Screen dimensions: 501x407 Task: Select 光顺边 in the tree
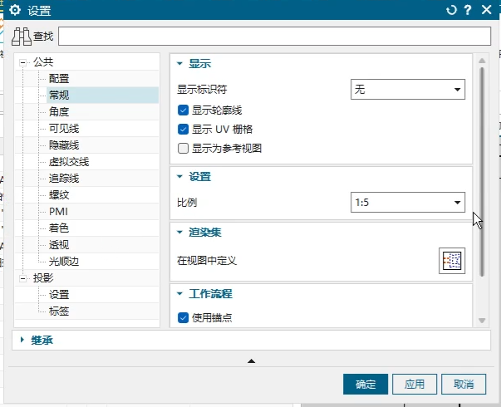point(64,262)
